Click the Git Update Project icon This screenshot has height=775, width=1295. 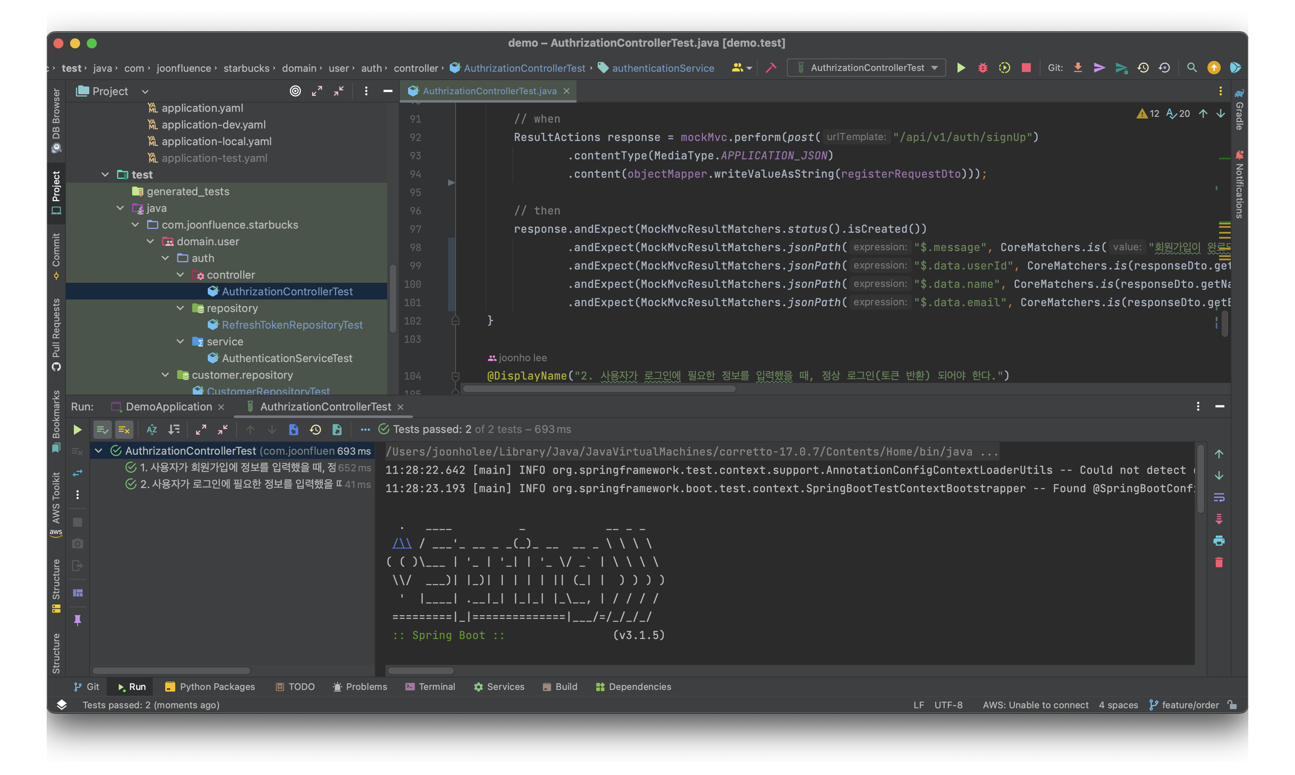click(x=1078, y=68)
